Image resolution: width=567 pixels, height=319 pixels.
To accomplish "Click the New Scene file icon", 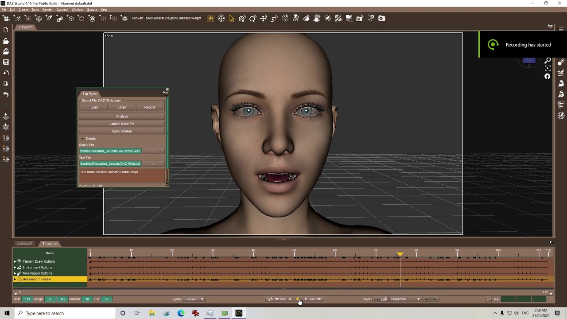I will pos(6,30).
